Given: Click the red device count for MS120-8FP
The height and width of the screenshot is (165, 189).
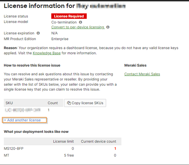Looking at the screenshot, I should [x=115, y=149].
